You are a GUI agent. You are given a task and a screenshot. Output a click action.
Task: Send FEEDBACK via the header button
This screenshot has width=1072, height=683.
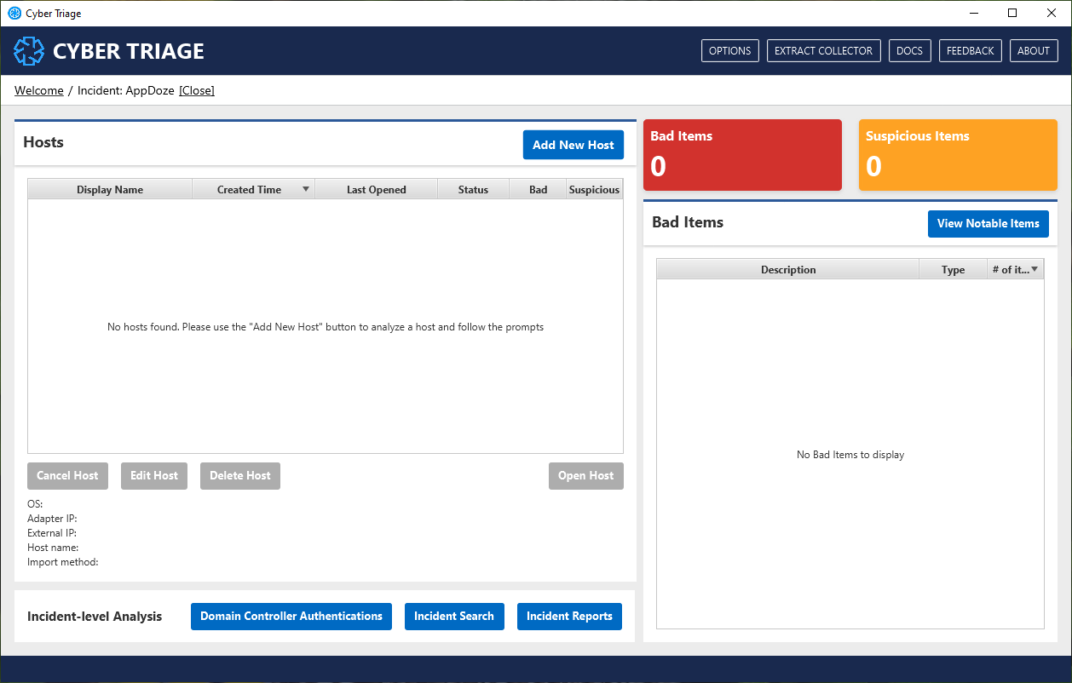970,51
